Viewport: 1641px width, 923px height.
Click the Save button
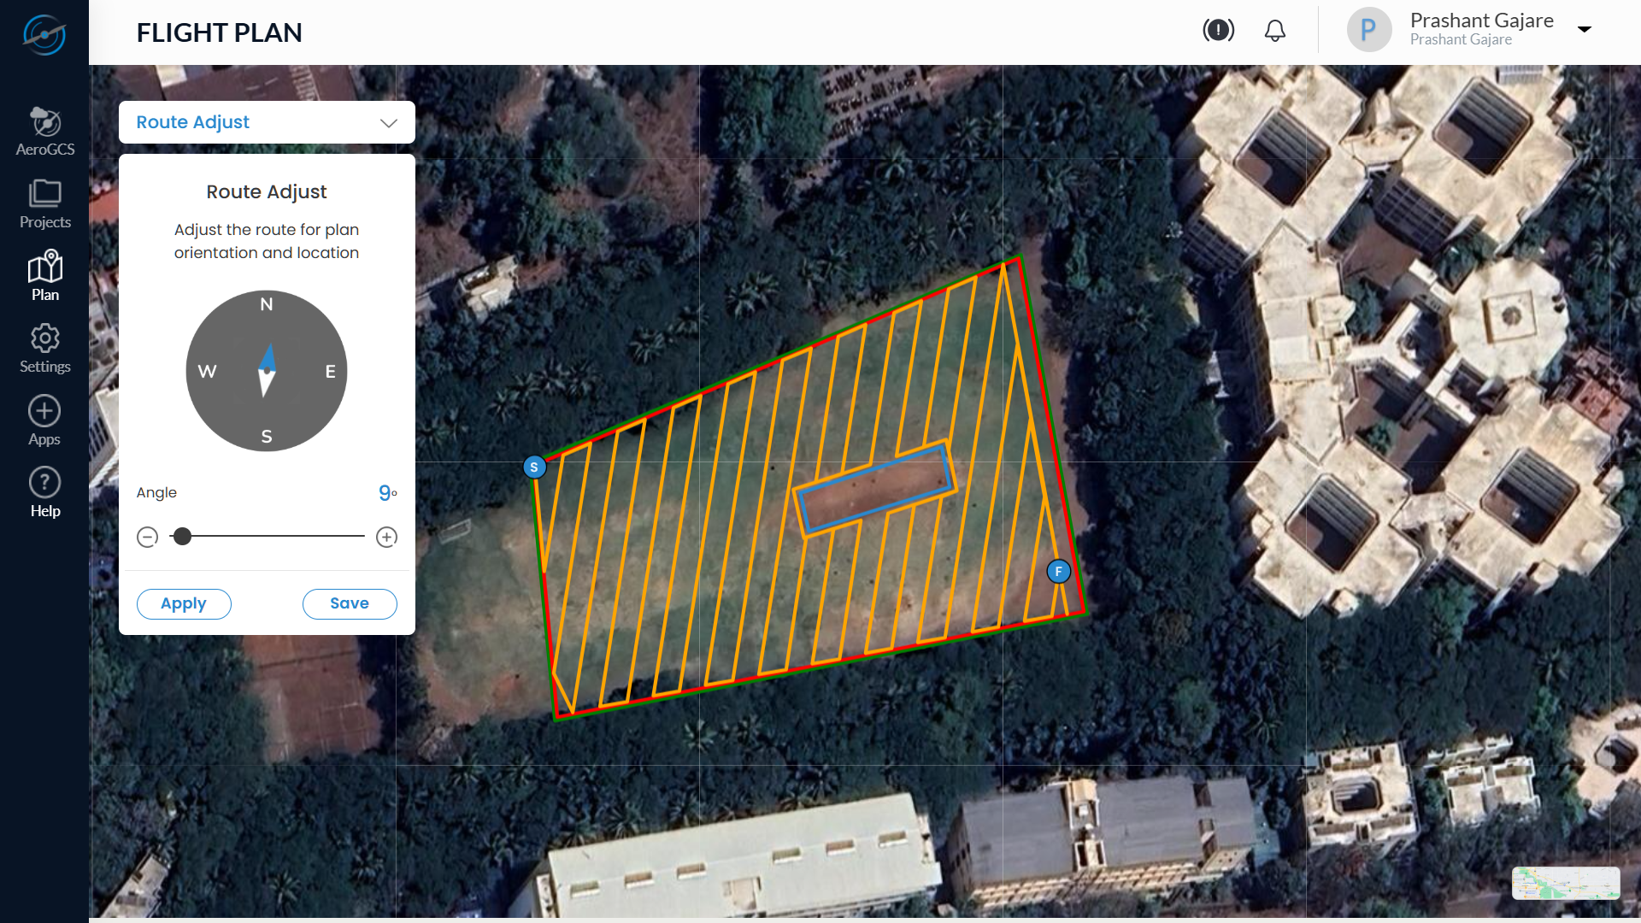tap(350, 603)
